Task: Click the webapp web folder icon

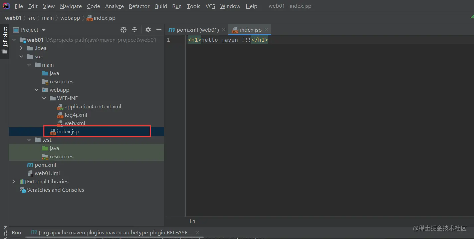Action: [x=45, y=90]
